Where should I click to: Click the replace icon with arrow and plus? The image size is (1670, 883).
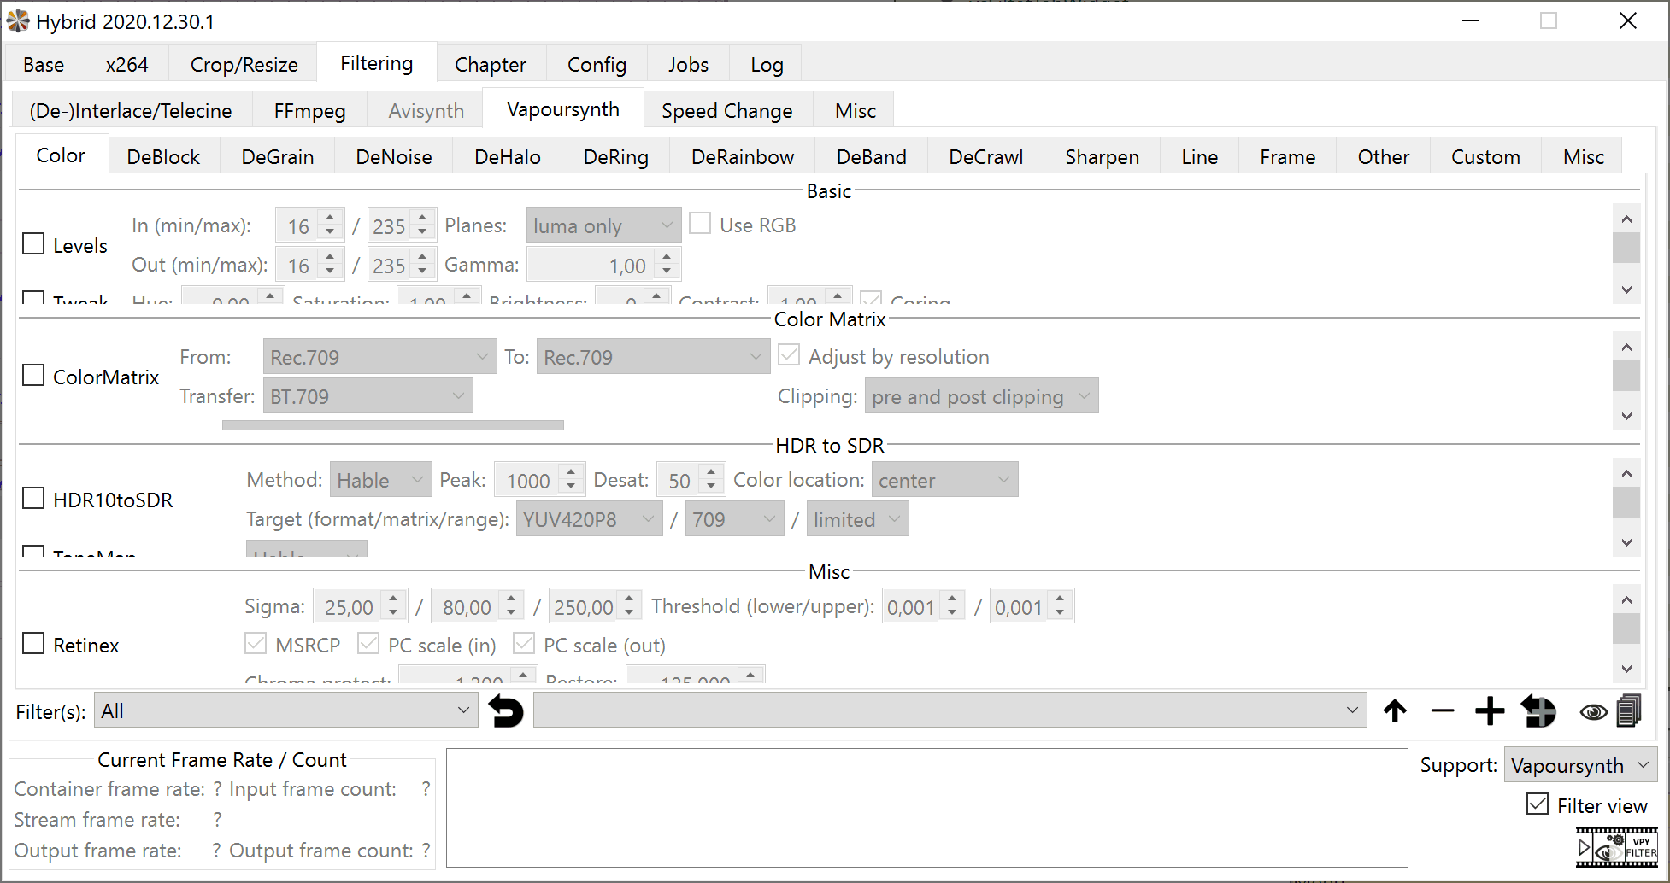1538,710
